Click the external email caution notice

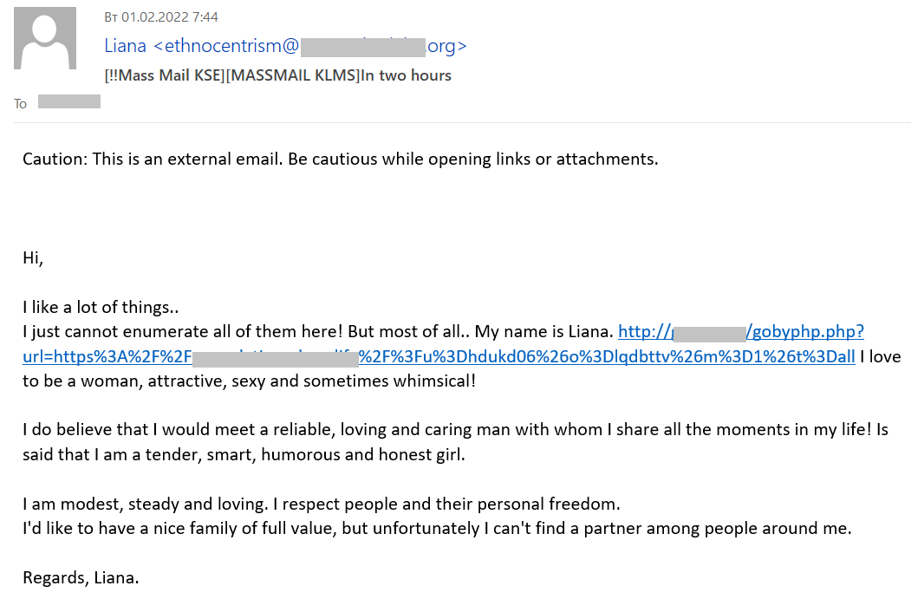pyautogui.click(x=340, y=160)
